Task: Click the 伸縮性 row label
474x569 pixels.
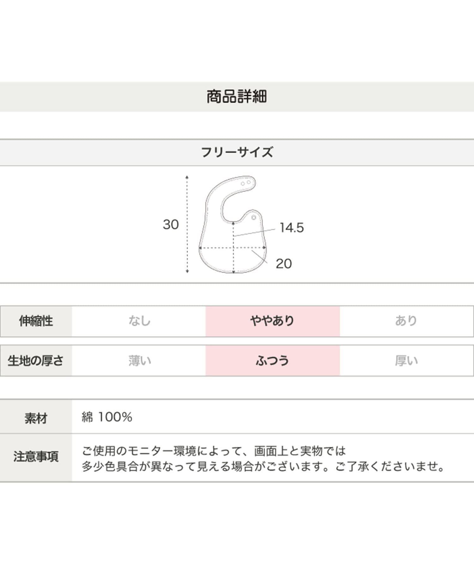Action: [36, 321]
